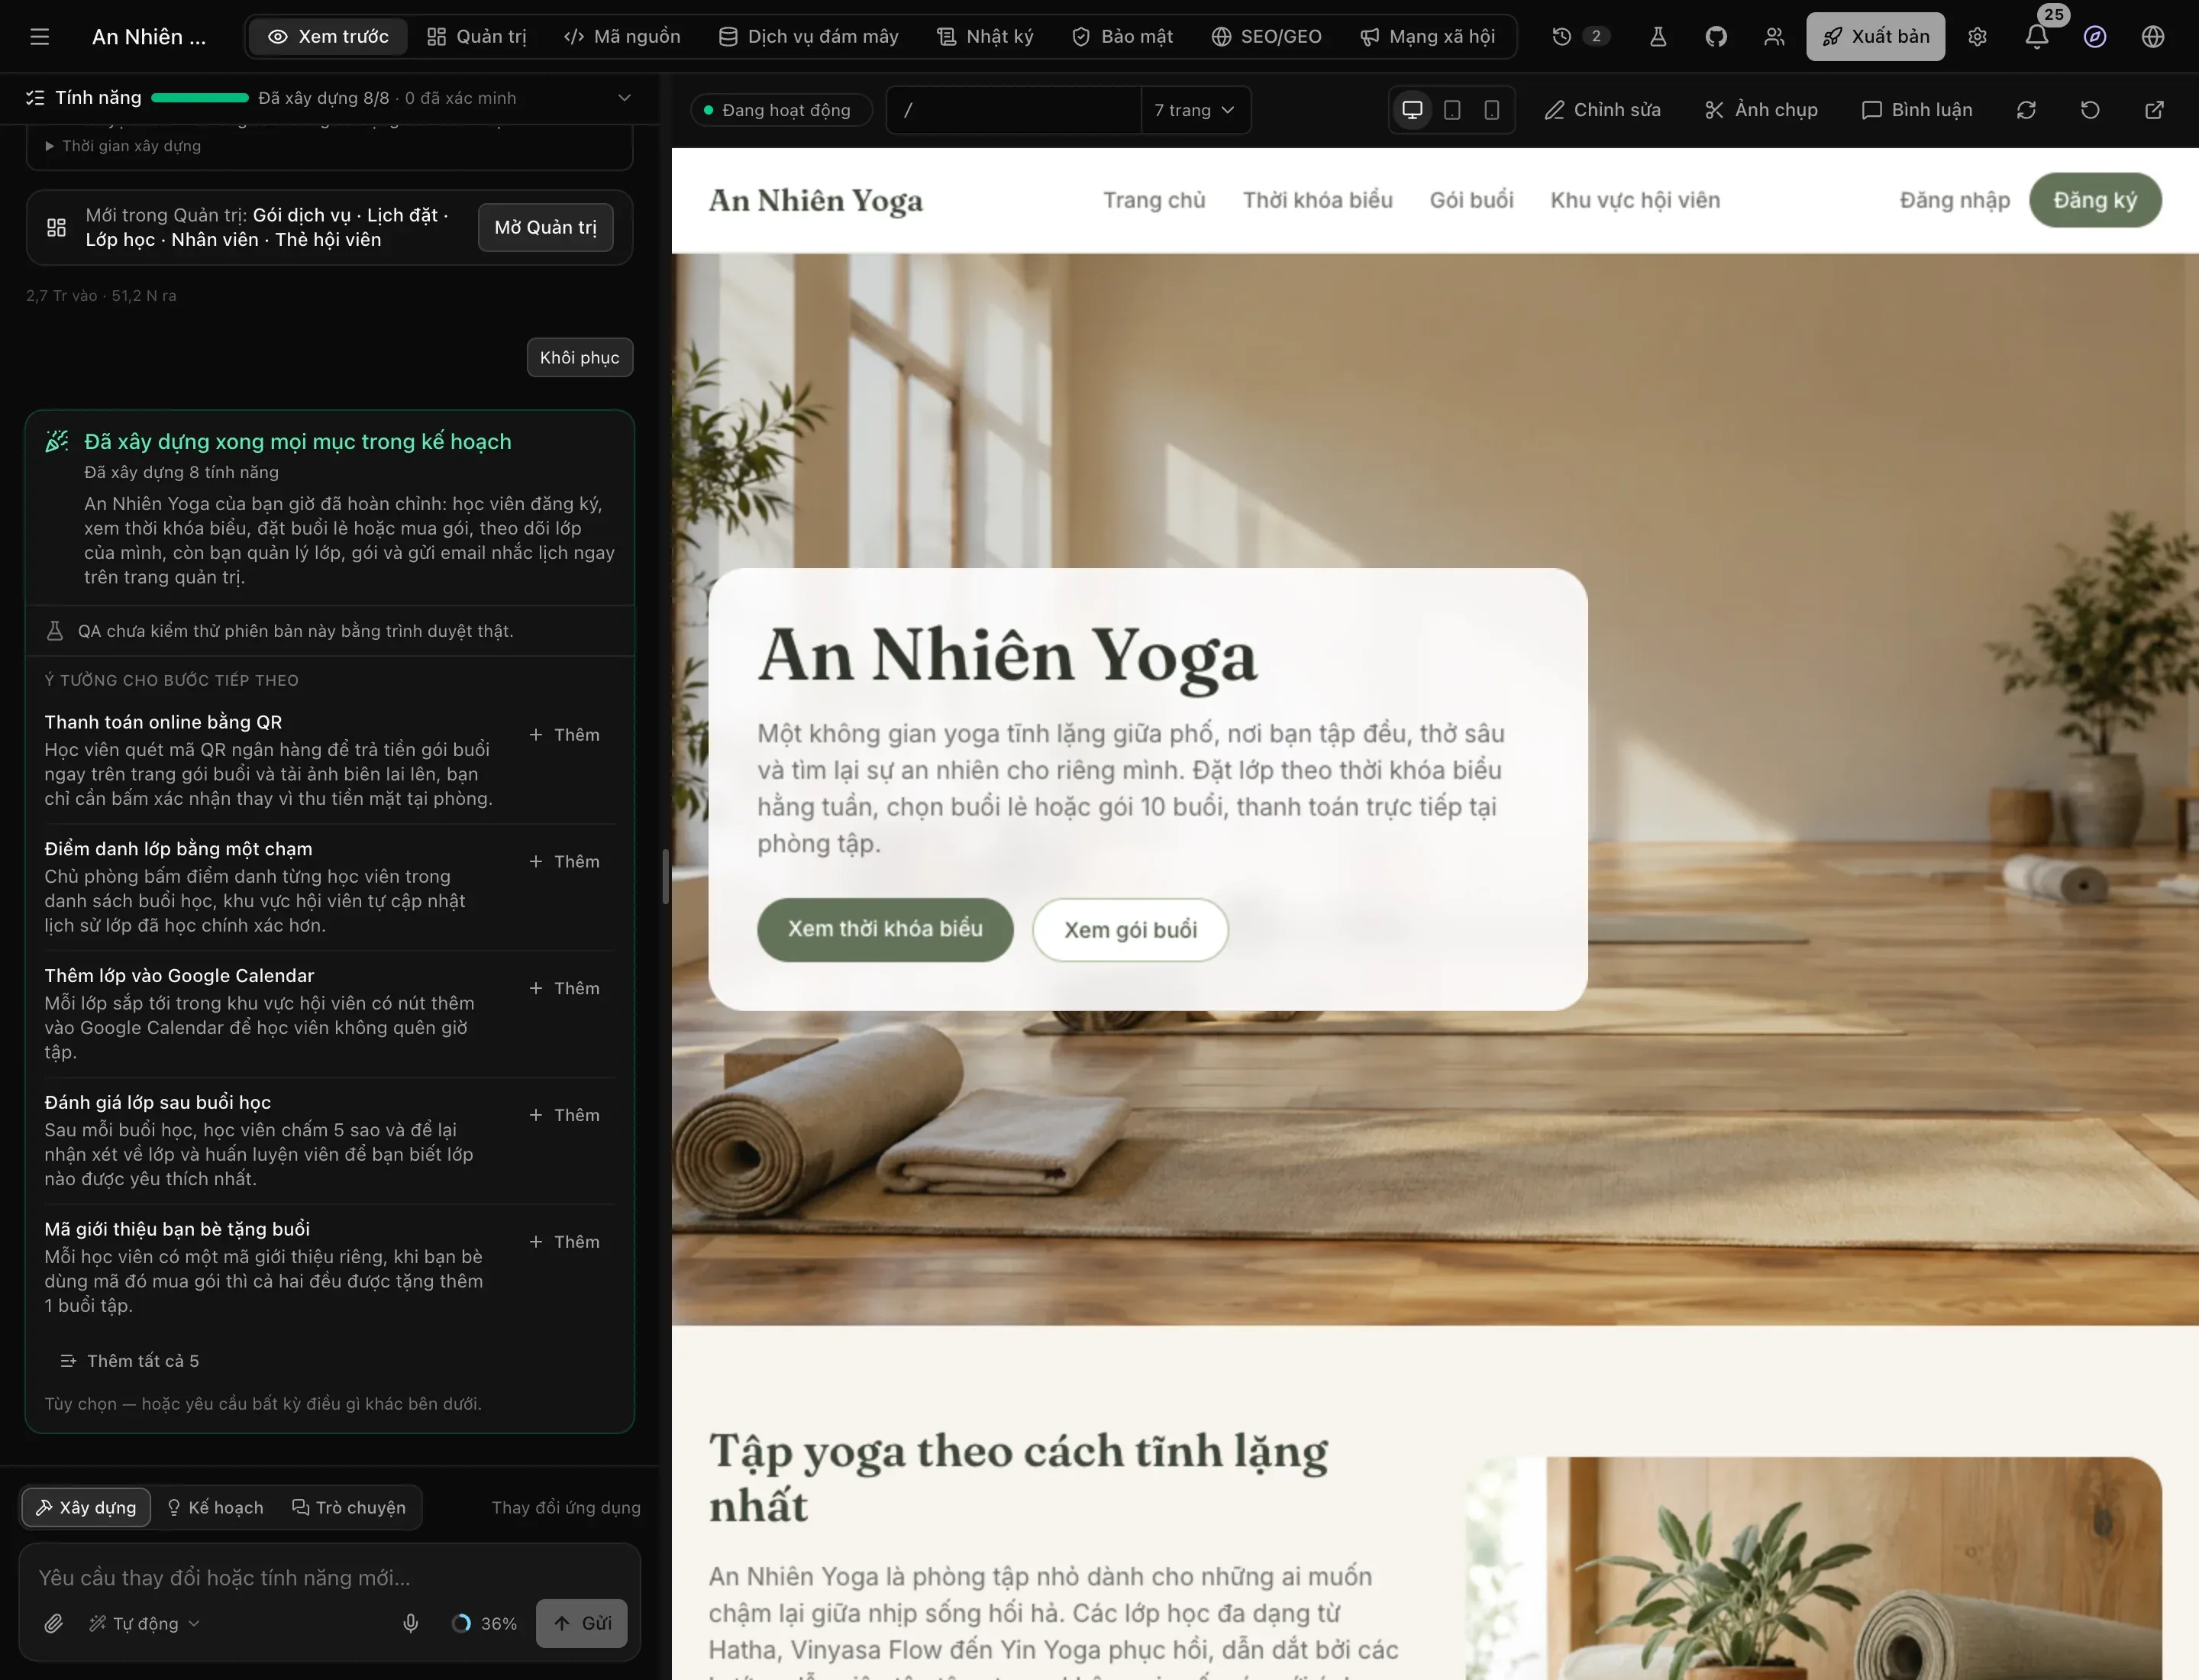The height and width of the screenshot is (1680, 2199).
Task: Expand the Tính năng panel chevron
Action: (624, 98)
